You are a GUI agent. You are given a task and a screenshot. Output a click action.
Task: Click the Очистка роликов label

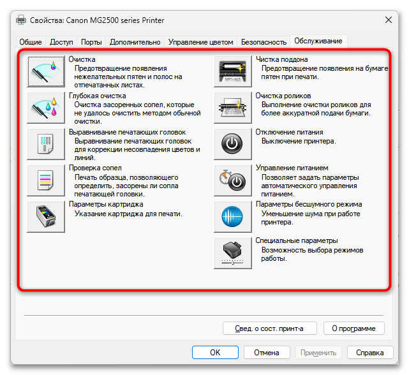pyautogui.click(x=283, y=96)
